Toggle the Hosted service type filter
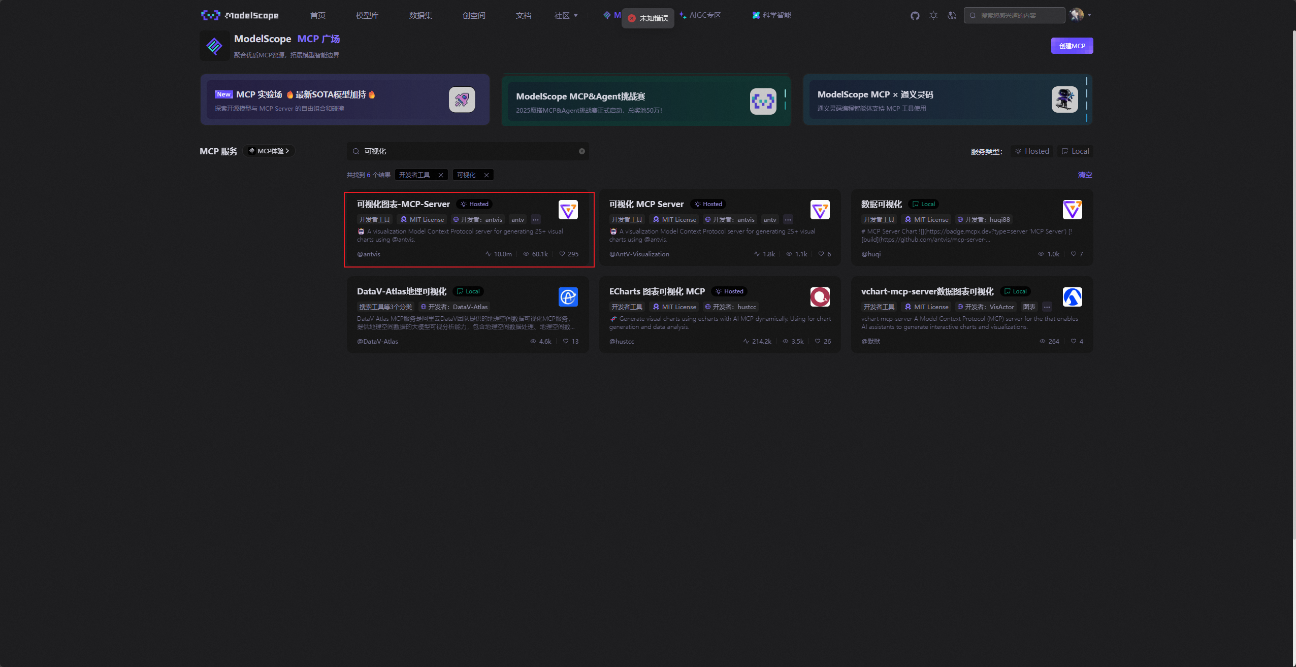1296x667 pixels. tap(1031, 151)
